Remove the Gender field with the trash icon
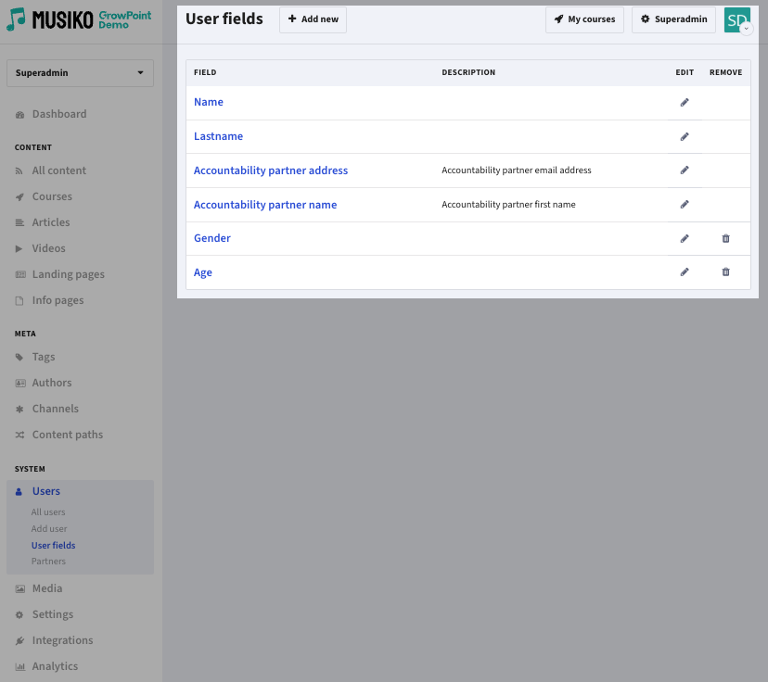This screenshot has width=768, height=682. tap(725, 238)
